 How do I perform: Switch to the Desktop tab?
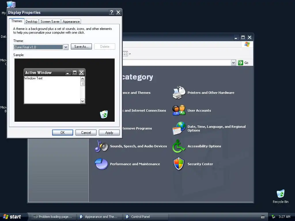click(31, 21)
